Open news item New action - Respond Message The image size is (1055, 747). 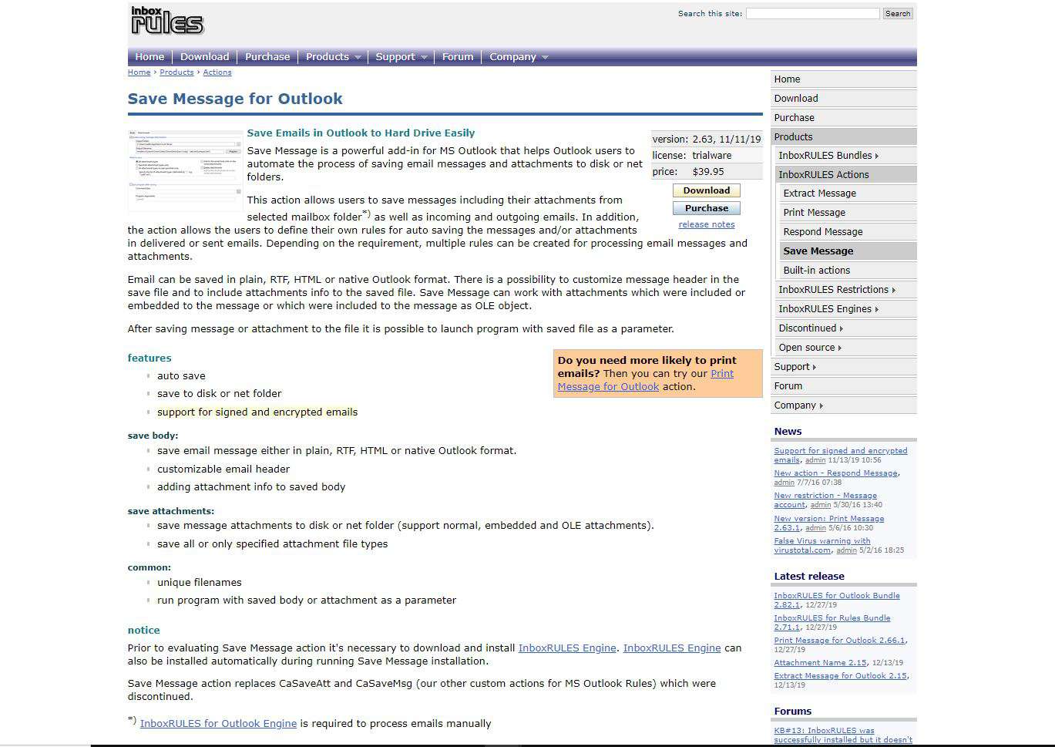835,473
